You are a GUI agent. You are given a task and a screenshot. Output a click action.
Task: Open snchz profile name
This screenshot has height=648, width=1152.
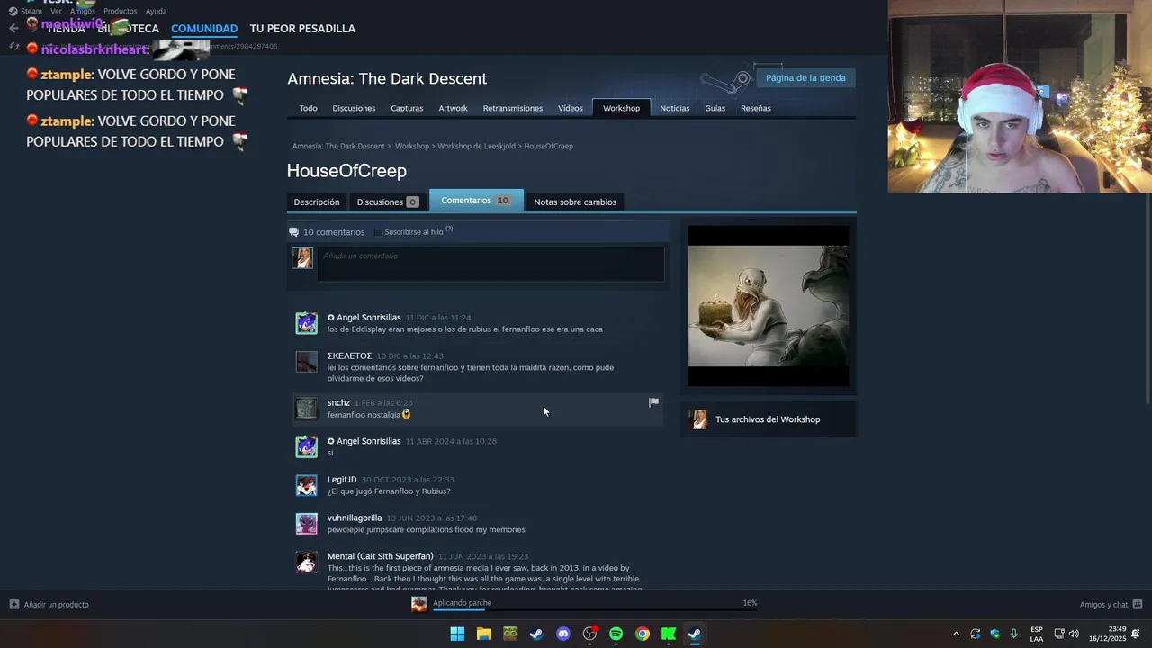coord(338,403)
